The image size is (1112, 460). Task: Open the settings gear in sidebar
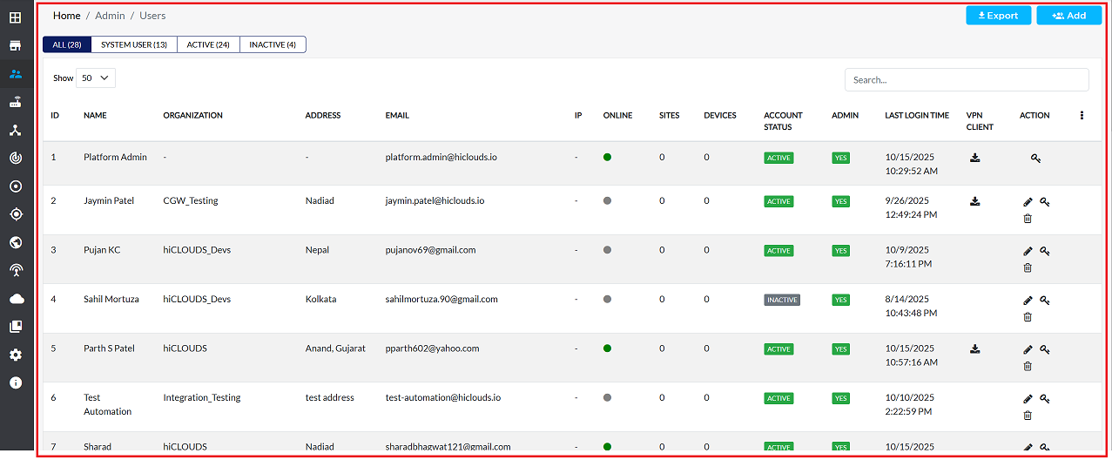coord(16,355)
